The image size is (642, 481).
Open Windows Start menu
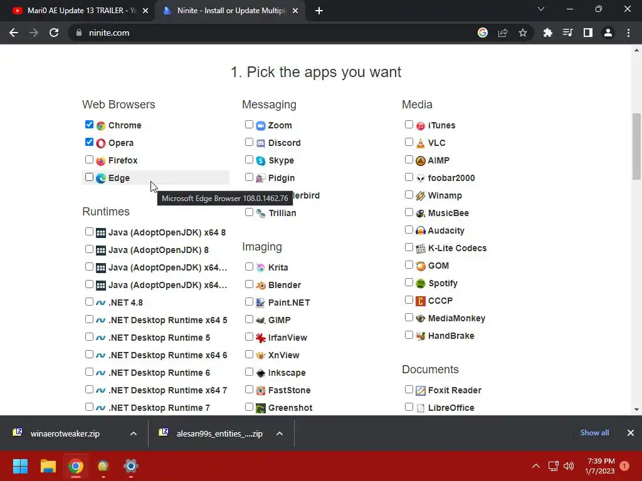(20, 466)
